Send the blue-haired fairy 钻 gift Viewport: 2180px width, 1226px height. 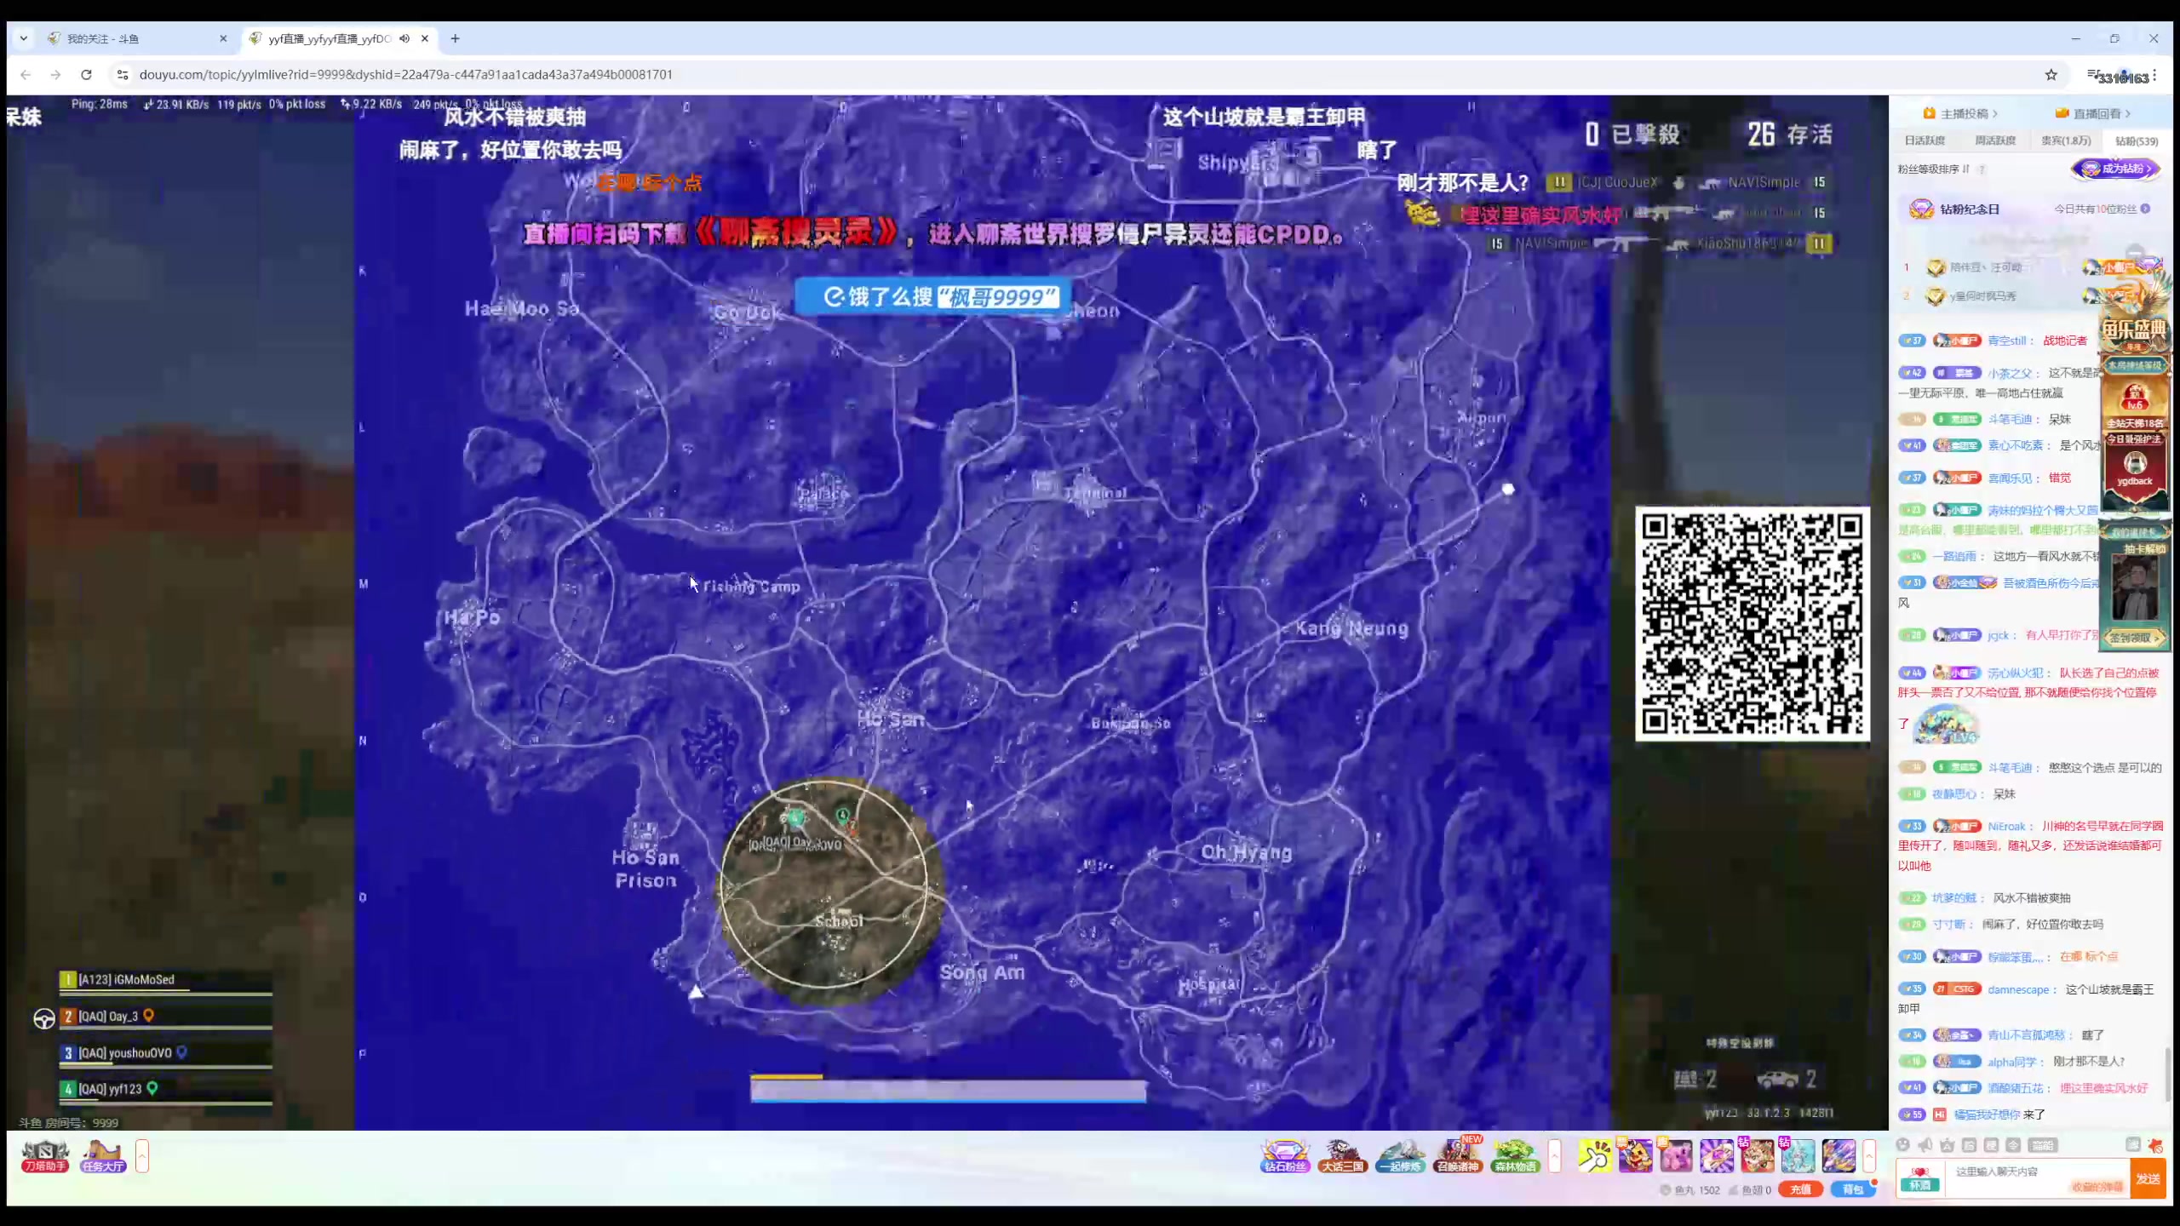click(1798, 1156)
